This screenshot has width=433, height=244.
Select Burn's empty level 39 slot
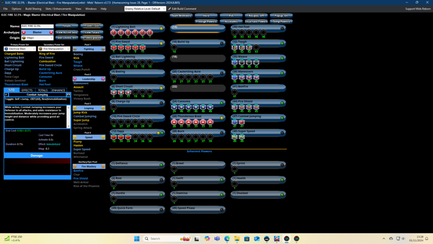(210, 137)
